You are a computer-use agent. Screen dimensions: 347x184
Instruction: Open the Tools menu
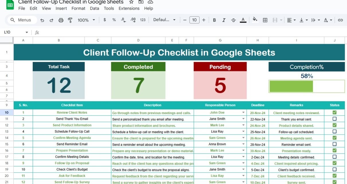click(109, 8)
